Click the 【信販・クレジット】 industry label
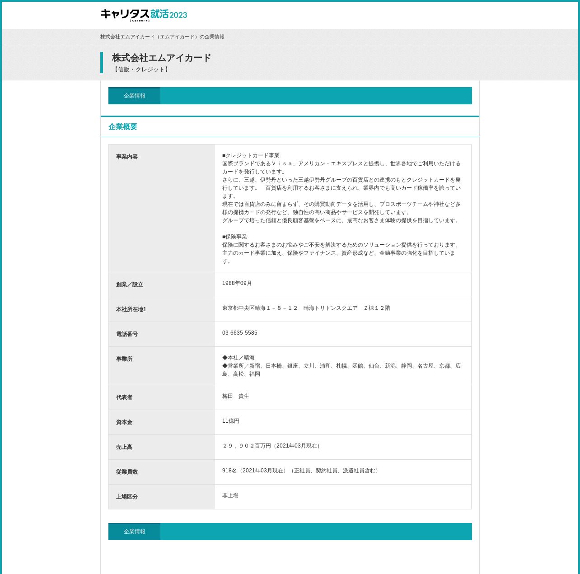This screenshot has width=580, height=574. (141, 70)
